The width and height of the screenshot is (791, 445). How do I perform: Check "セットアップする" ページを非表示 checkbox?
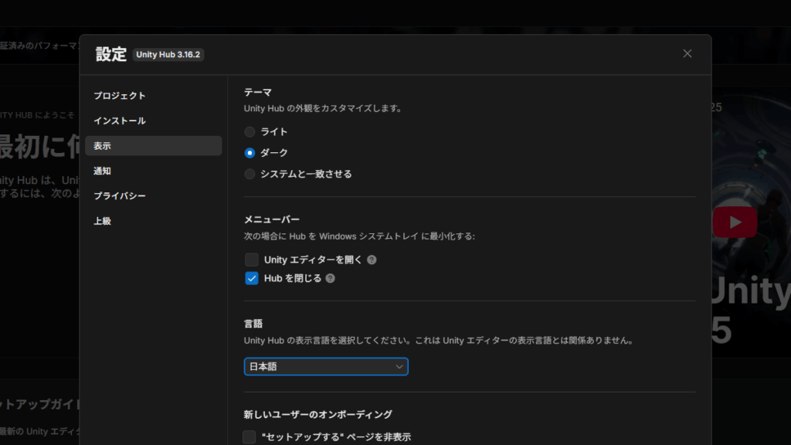point(250,437)
